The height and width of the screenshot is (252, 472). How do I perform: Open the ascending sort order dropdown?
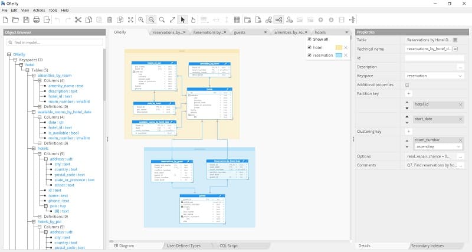click(x=438, y=146)
